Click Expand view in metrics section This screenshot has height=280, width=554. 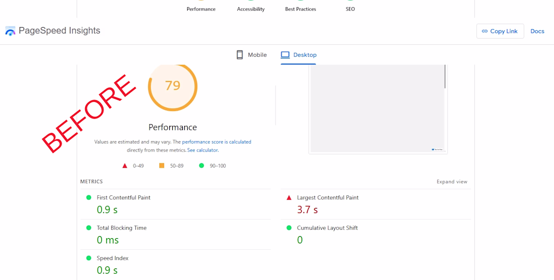[x=452, y=181]
